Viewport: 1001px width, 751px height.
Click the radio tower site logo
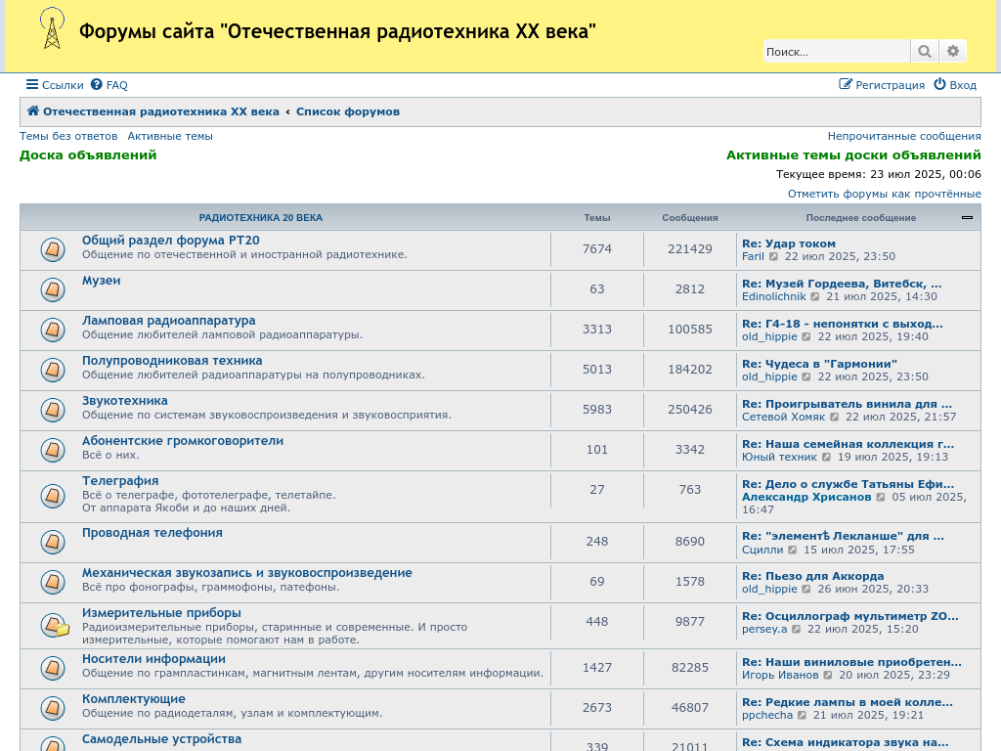point(51,29)
